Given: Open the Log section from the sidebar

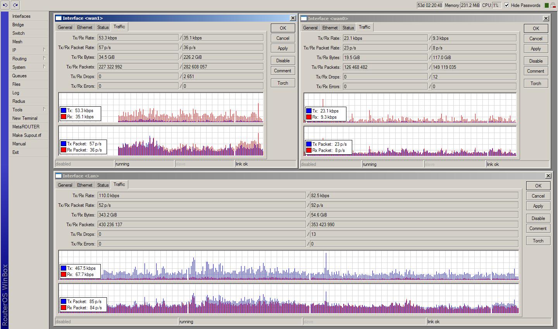Looking at the screenshot, I should point(15,92).
